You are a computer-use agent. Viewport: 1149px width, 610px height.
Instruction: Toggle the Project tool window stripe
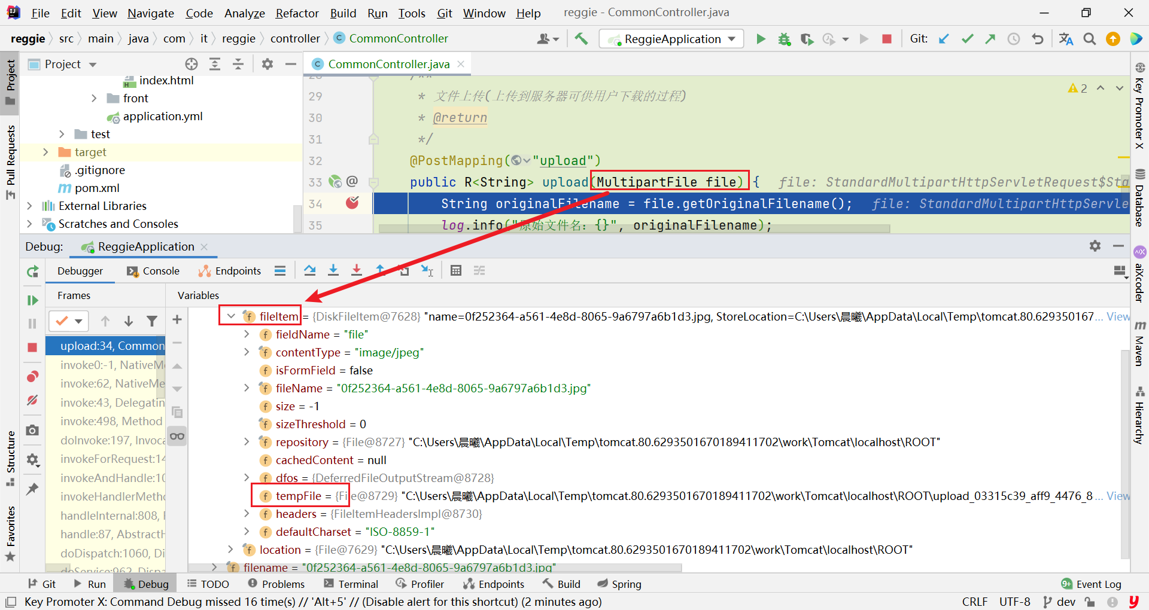10,82
